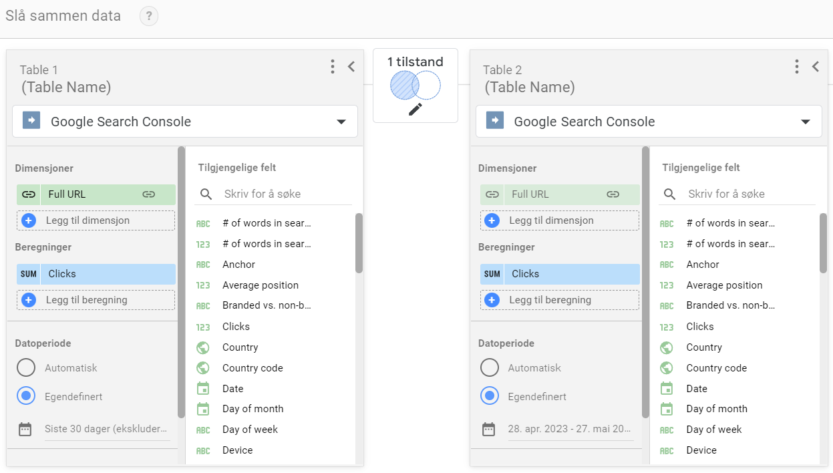Click calendar icon beside Table 1 date range
833x473 pixels.
(x=25, y=429)
